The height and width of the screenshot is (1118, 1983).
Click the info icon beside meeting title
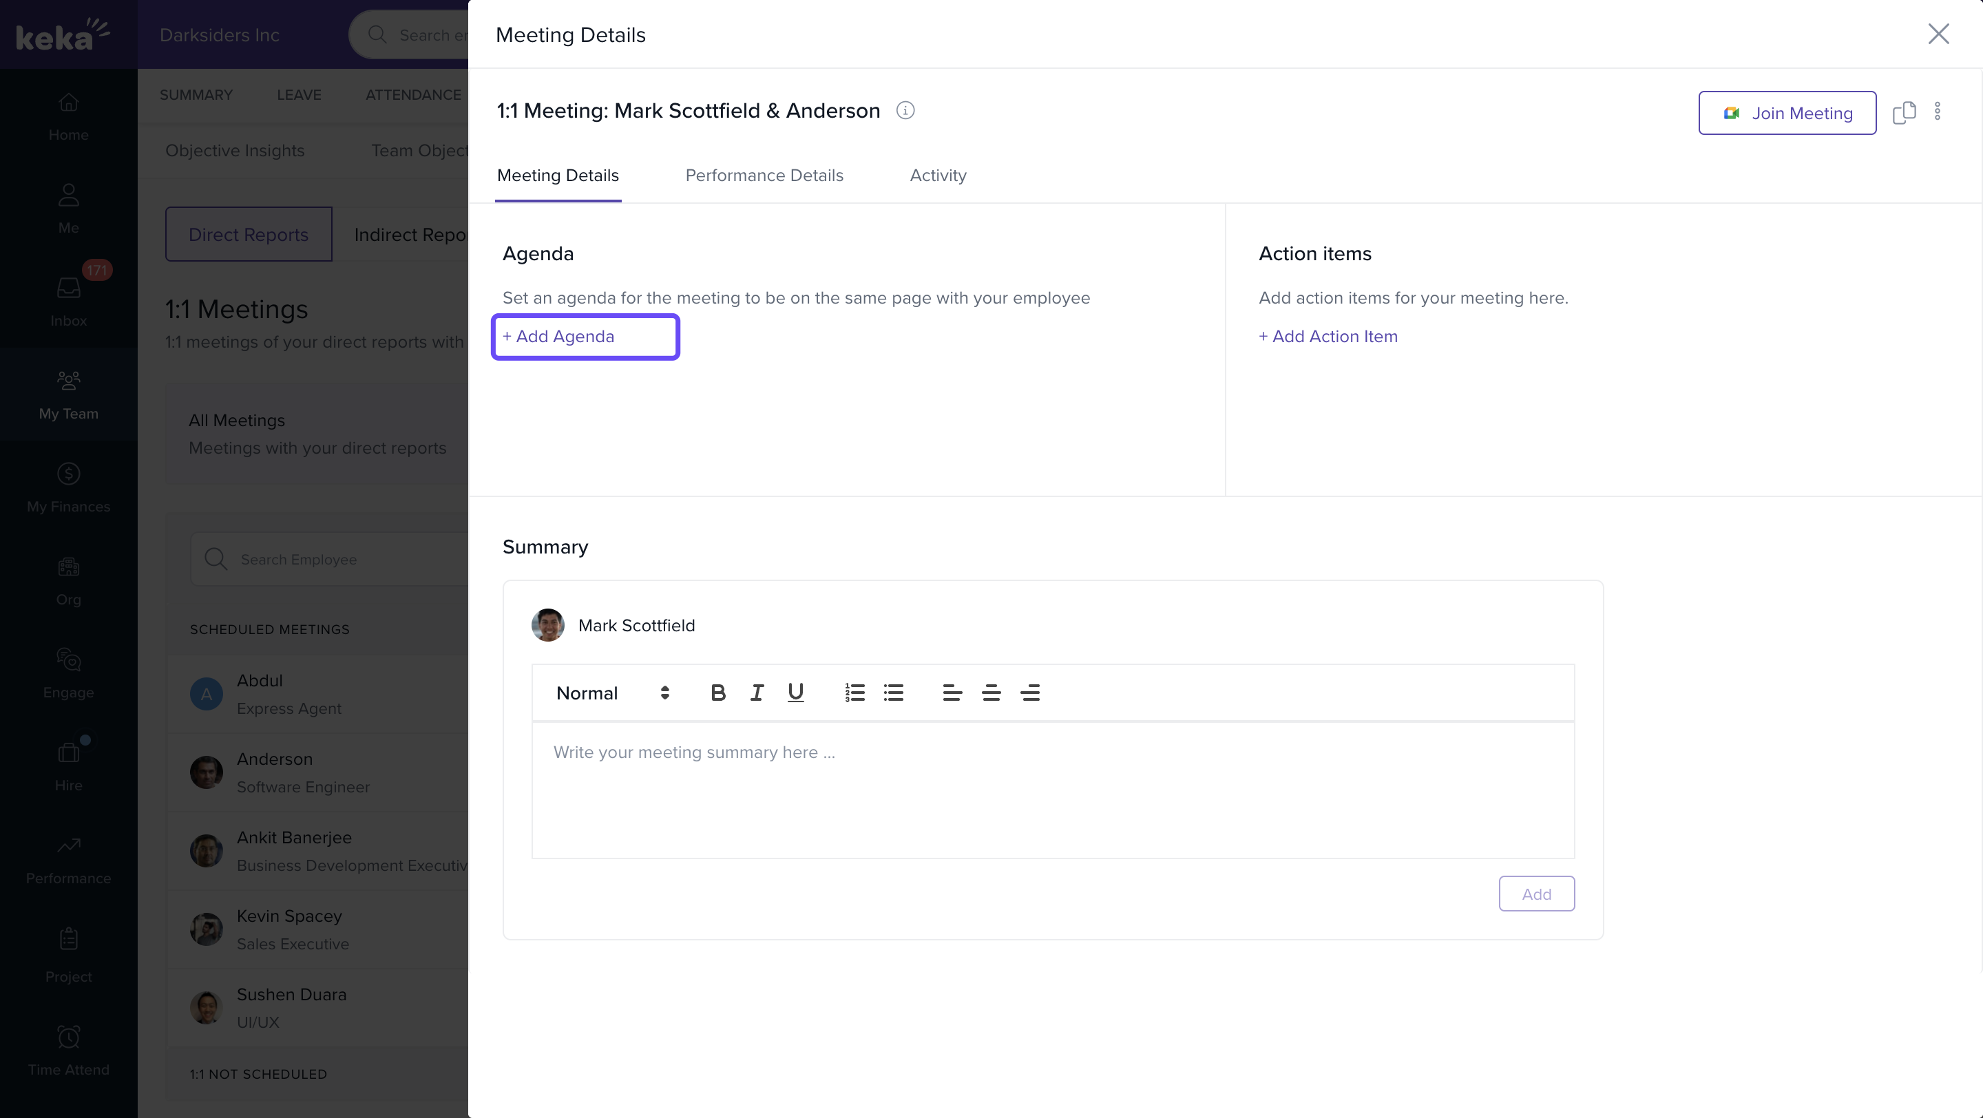(x=905, y=111)
